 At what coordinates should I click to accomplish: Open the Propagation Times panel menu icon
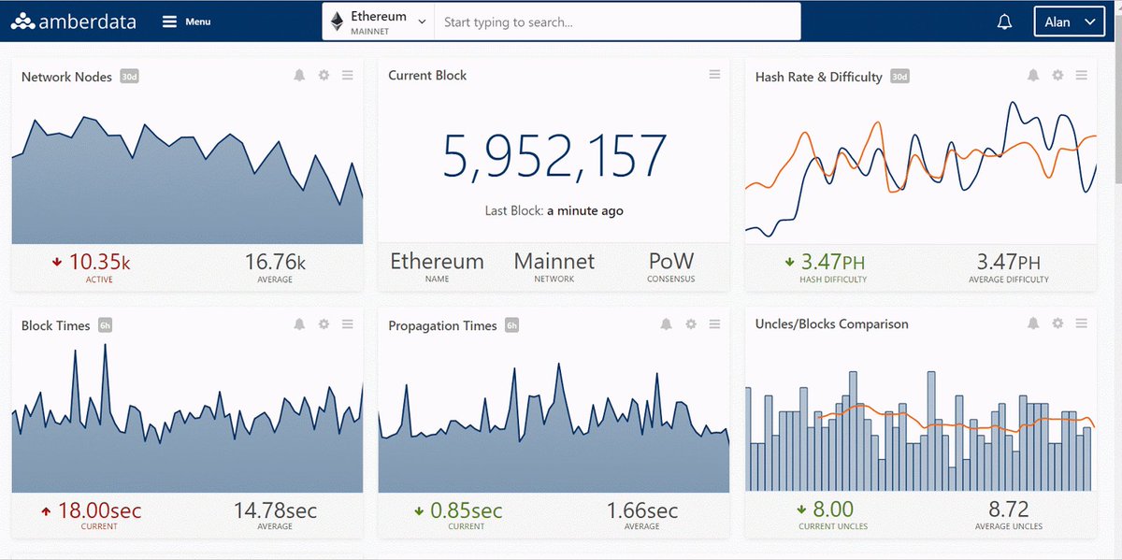pos(714,324)
